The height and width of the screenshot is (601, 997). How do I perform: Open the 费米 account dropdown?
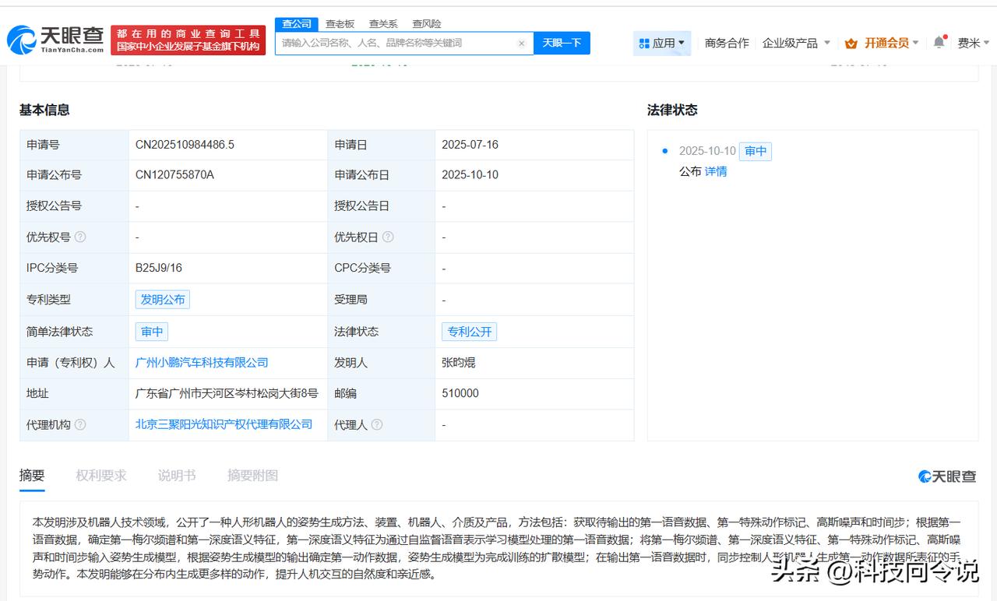974,43
